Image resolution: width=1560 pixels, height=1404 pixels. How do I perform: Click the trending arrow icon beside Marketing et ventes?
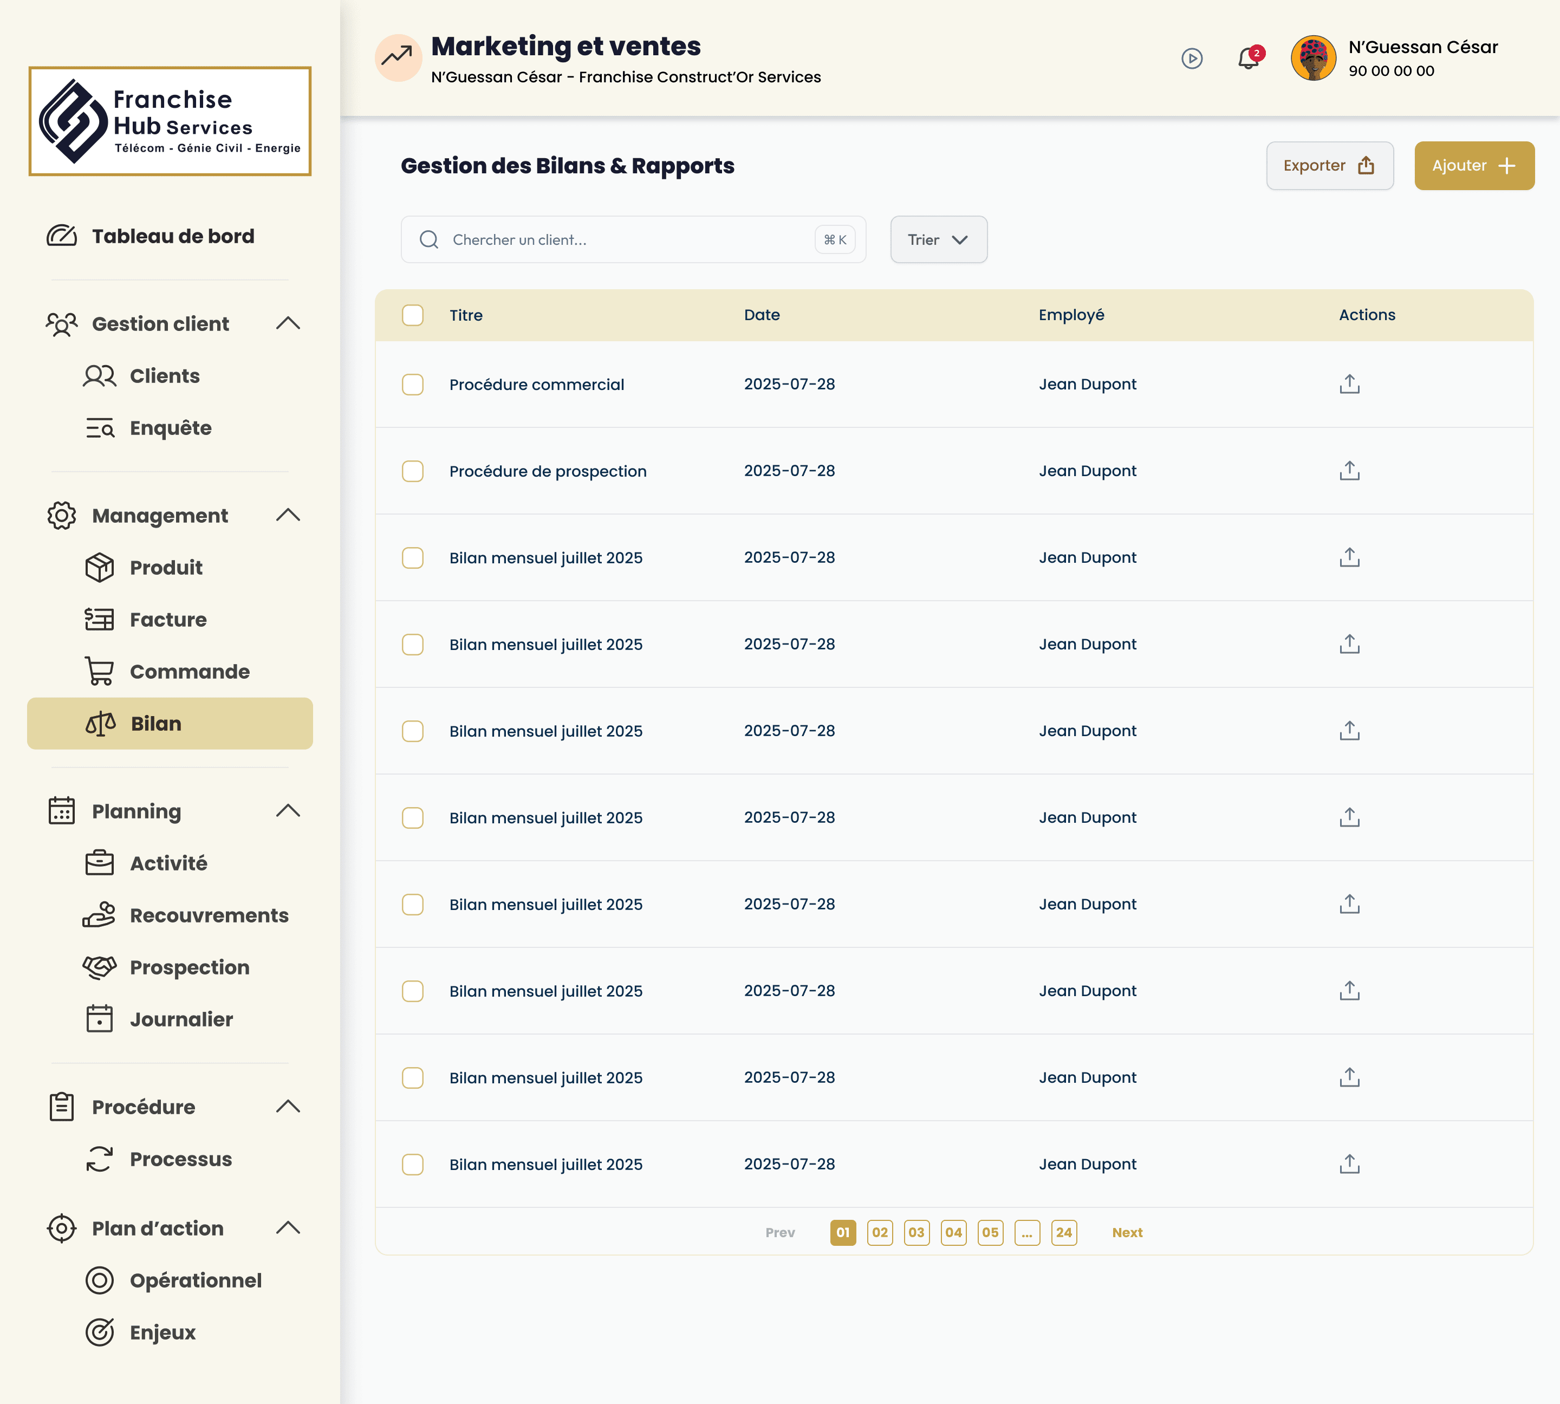coord(398,57)
